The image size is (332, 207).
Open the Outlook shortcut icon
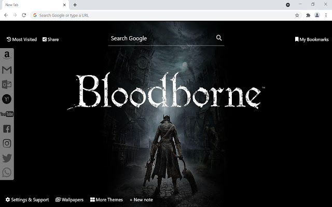coord(7,84)
